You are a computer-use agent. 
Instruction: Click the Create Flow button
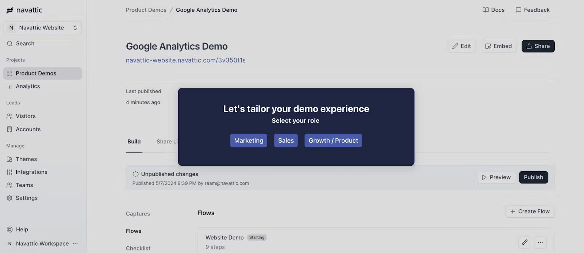[530, 212]
